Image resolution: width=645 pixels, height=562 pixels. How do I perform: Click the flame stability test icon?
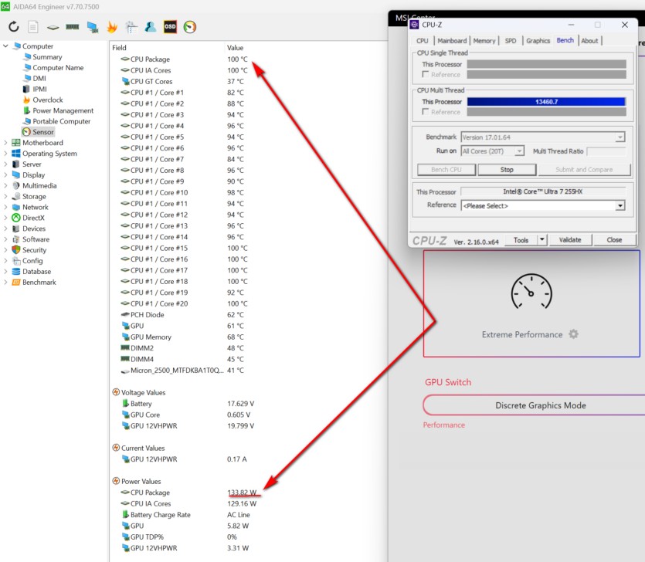coord(112,27)
